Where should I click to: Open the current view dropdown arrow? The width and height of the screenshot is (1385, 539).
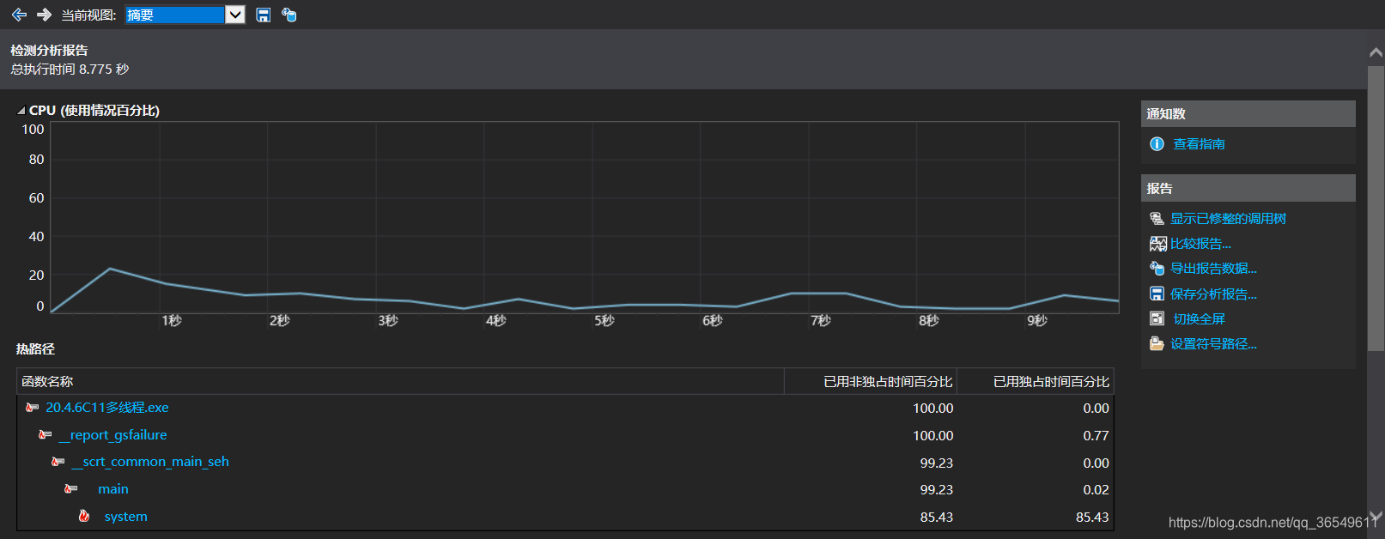[234, 15]
